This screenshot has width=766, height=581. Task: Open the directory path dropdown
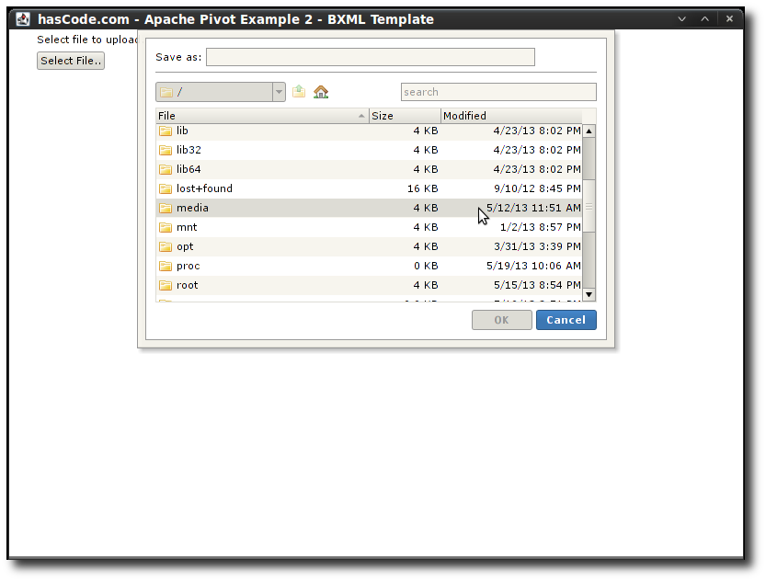pos(278,92)
